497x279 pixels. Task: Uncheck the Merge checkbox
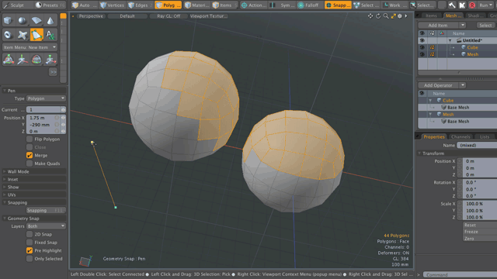(x=30, y=155)
